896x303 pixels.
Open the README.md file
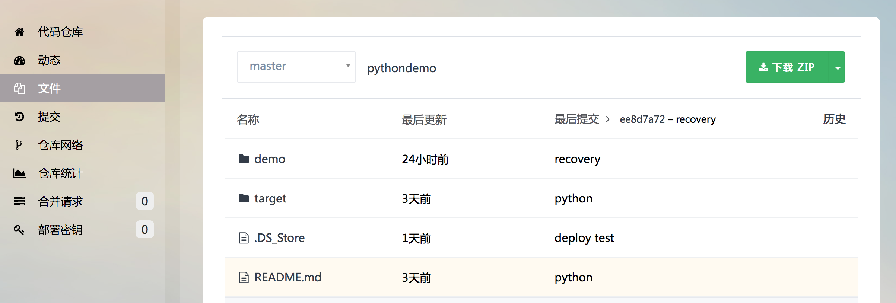(x=287, y=278)
